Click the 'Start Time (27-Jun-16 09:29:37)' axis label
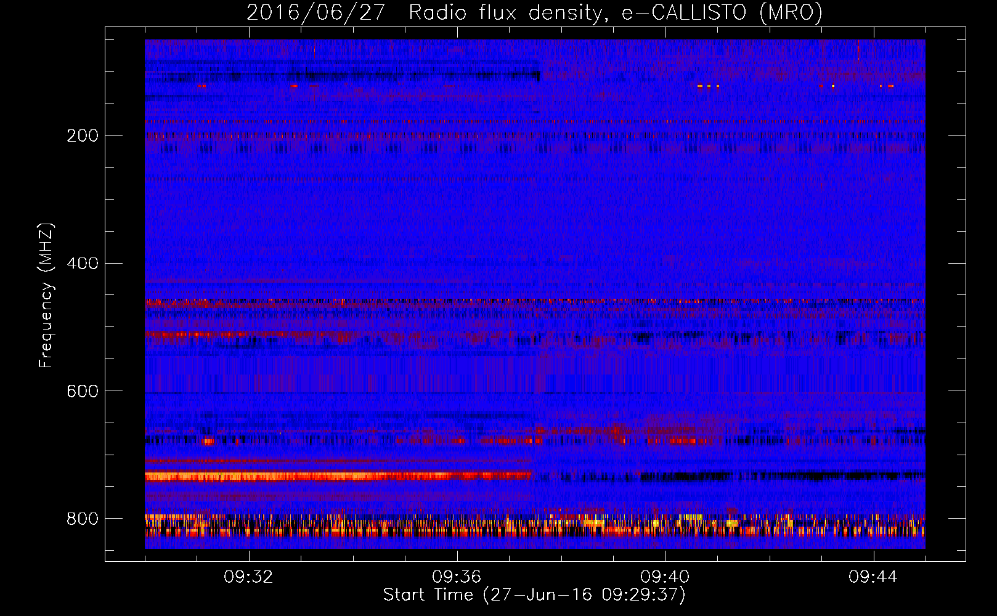This screenshot has height=616, width=997. click(x=534, y=595)
